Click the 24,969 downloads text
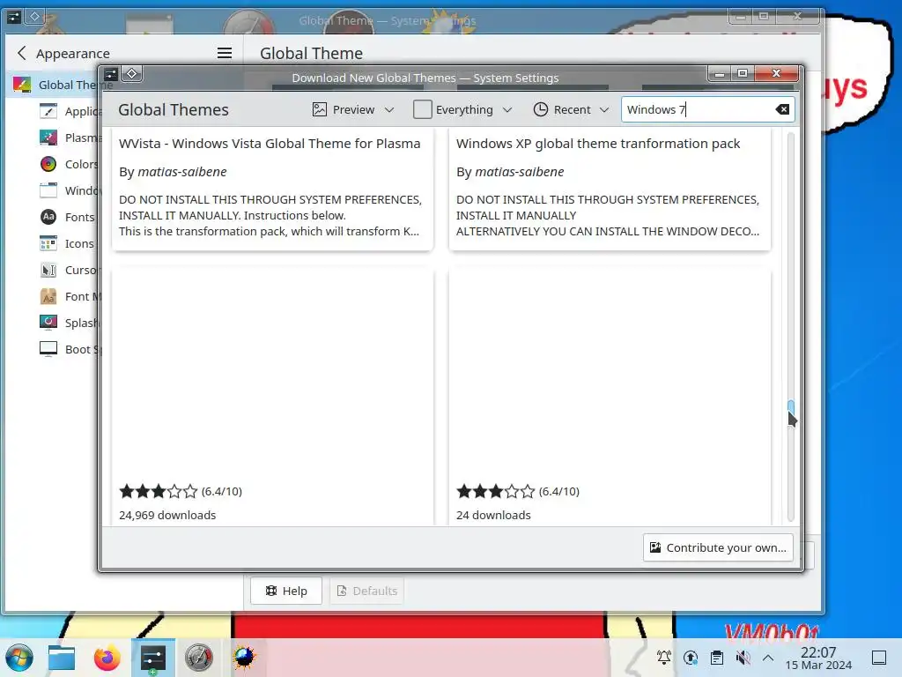The width and height of the screenshot is (902, 677). [x=167, y=515]
